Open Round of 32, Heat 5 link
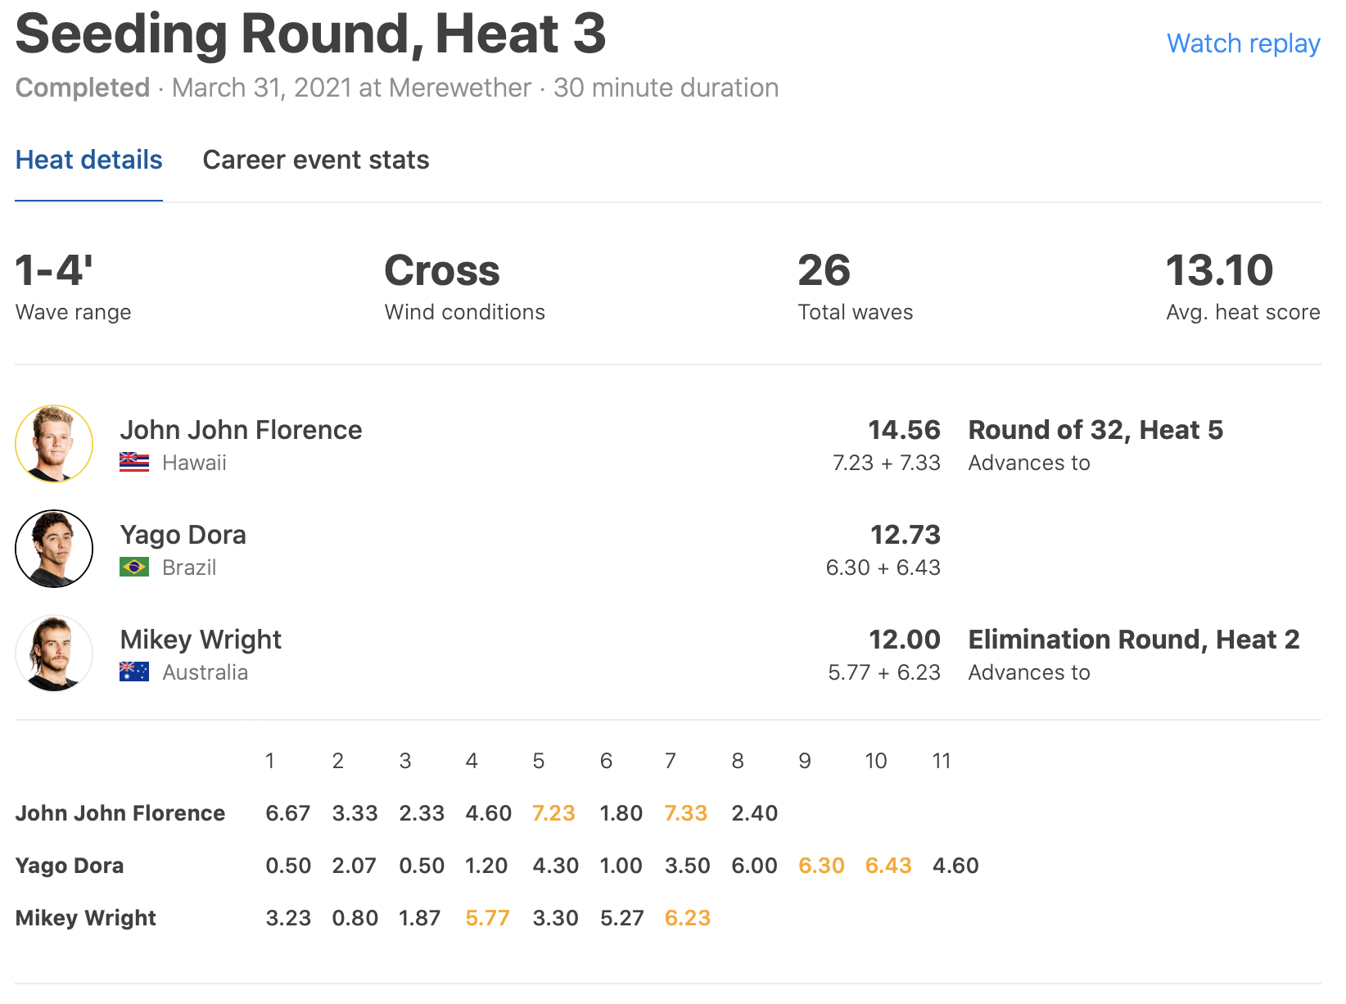Viewport: 1346px width, 1004px height. (1095, 430)
